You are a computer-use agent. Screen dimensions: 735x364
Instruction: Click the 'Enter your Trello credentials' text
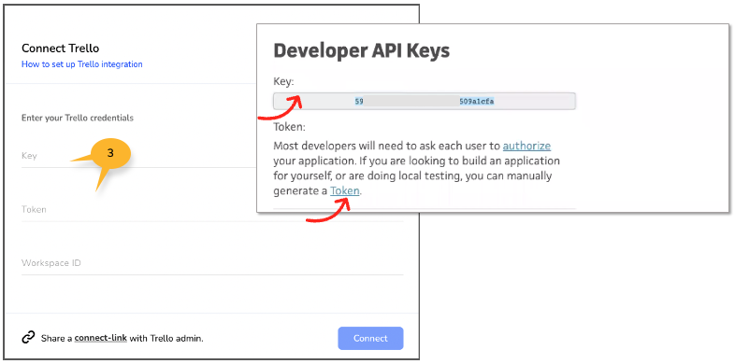click(78, 118)
